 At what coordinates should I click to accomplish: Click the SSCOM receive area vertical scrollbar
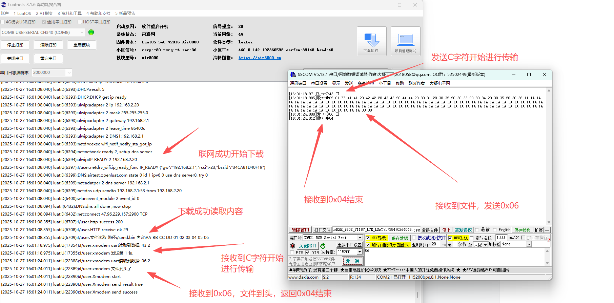pyautogui.click(x=549, y=156)
